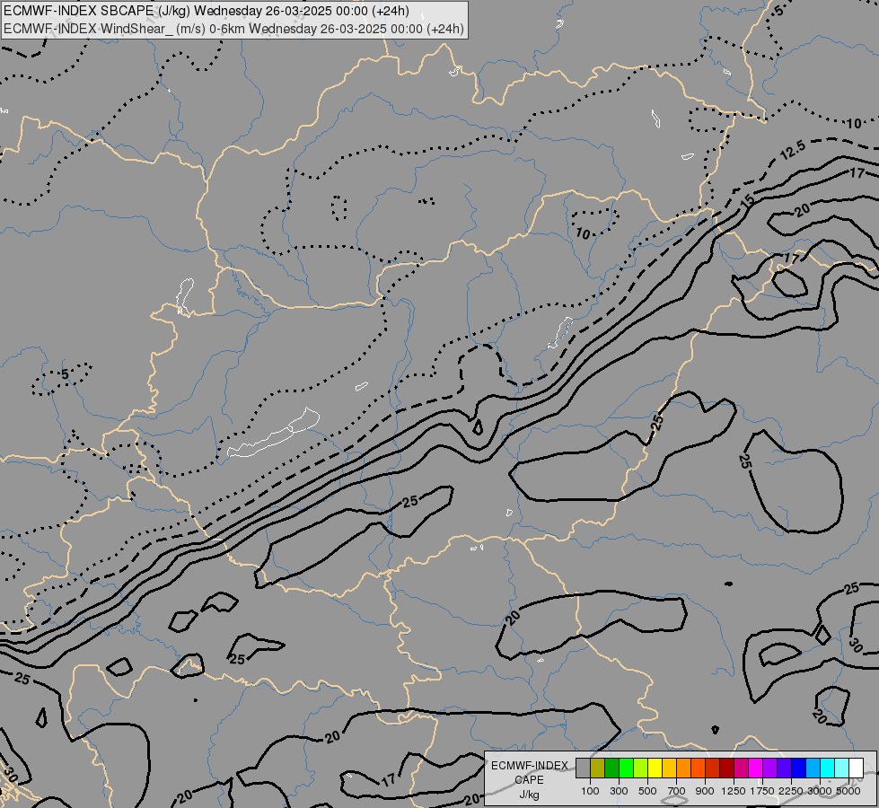Click the white swatch in the legend
Viewport: 879px width, 808px height.
pos(856,768)
